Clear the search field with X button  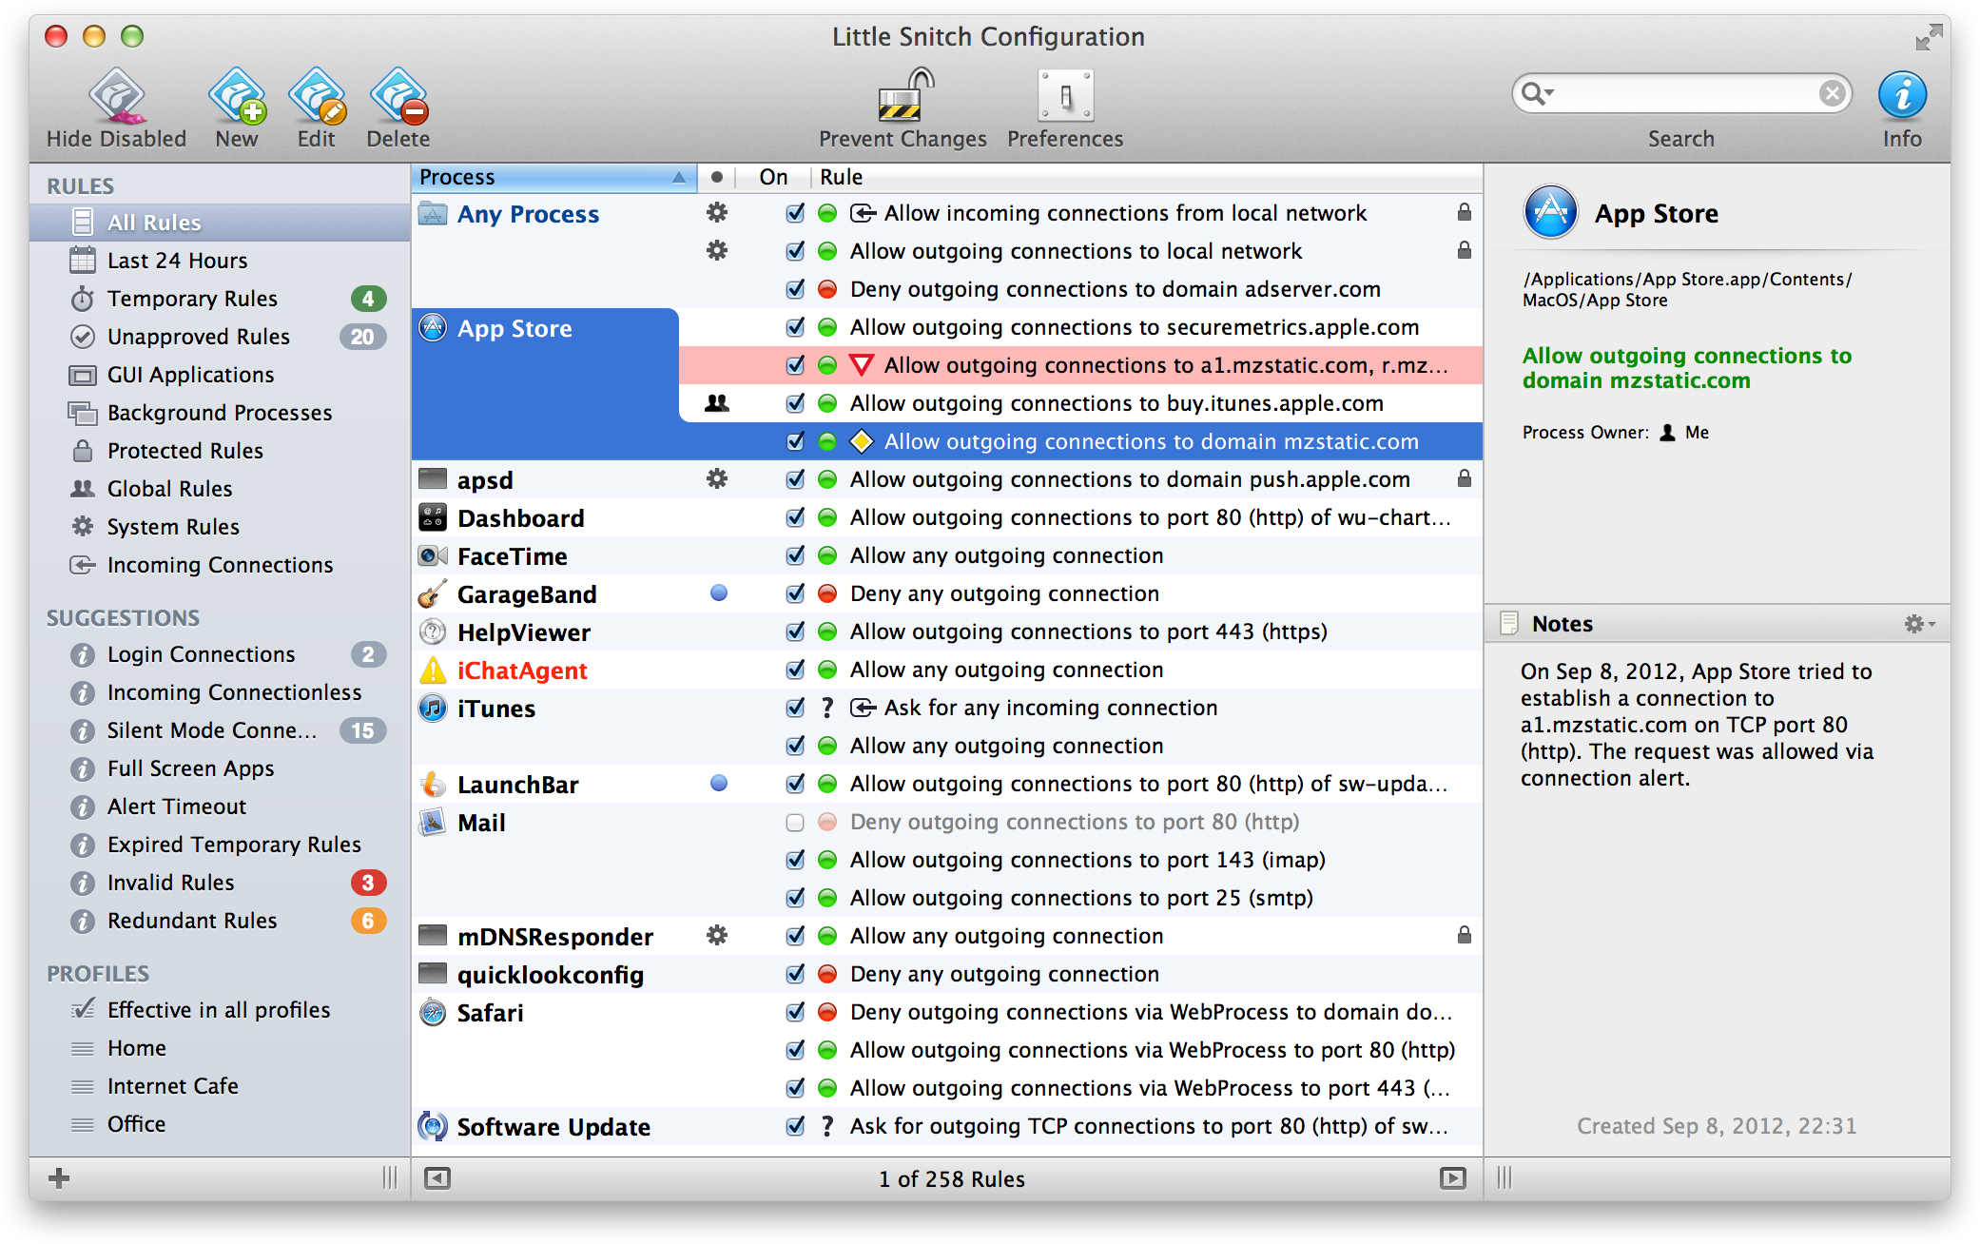pyautogui.click(x=1832, y=93)
